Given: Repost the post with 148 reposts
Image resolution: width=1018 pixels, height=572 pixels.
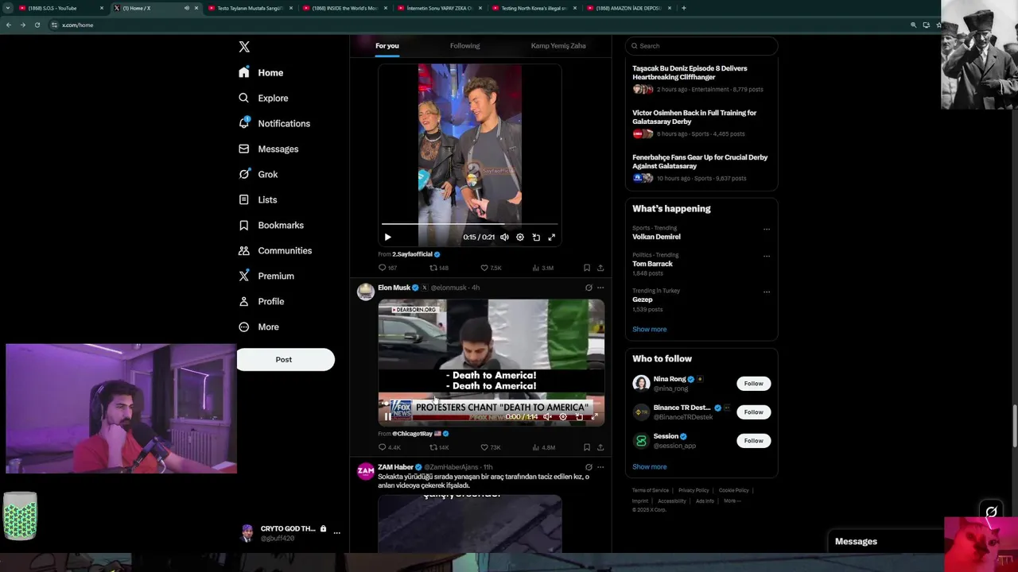Looking at the screenshot, I should click(x=439, y=268).
